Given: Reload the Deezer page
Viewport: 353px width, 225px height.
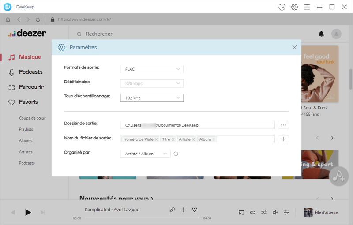Looking at the screenshot, I should pyautogui.click(x=38, y=19).
